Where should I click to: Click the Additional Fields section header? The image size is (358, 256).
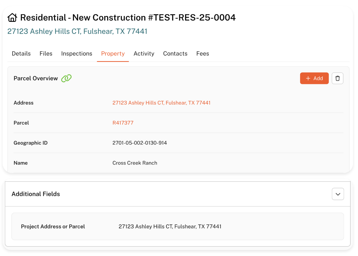36,194
